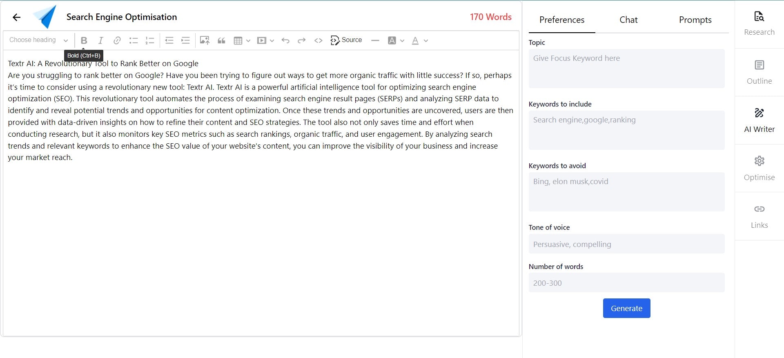
Task: Toggle block quote formatting
Action: tap(221, 40)
